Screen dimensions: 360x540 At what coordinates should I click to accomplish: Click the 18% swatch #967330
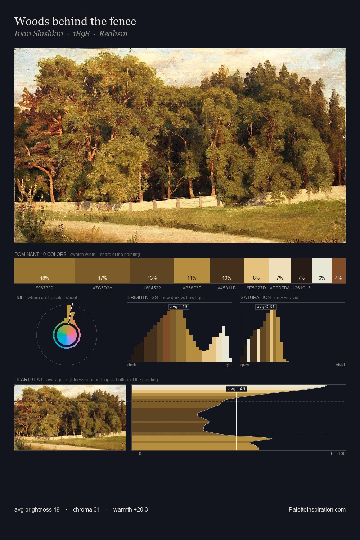tap(45, 271)
